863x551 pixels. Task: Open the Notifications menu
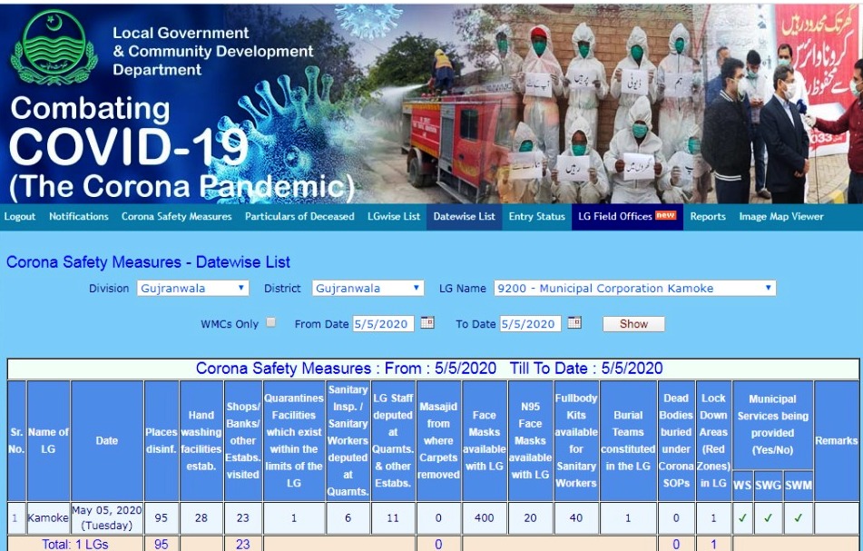click(79, 216)
